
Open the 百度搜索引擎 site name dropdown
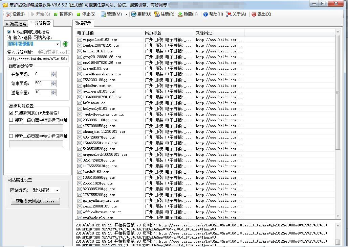(x=58, y=44)
